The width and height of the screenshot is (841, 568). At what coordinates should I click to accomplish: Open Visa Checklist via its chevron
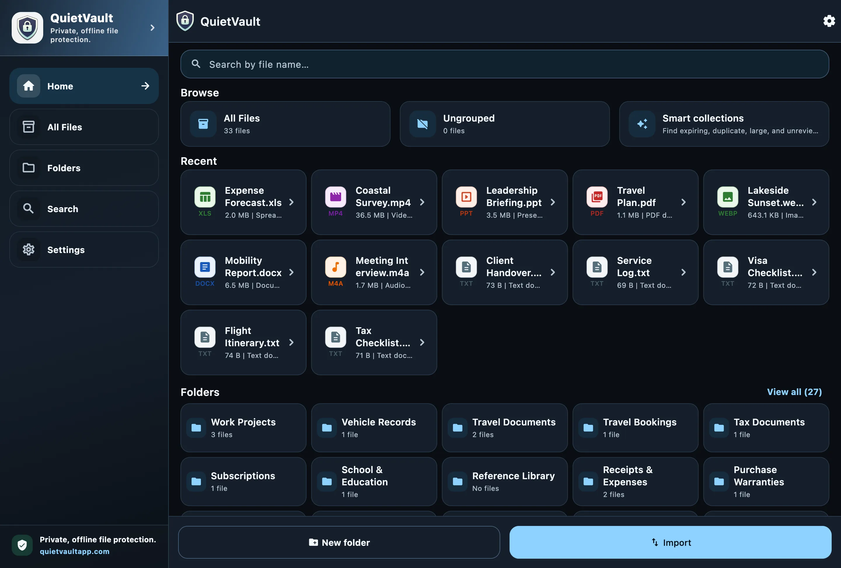pyautogui.click(x=814, y=273)
